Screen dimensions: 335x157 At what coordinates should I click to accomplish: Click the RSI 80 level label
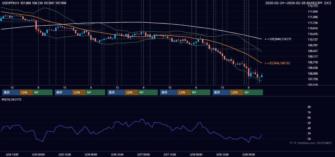pyautogui.click(x=309, y=107)
